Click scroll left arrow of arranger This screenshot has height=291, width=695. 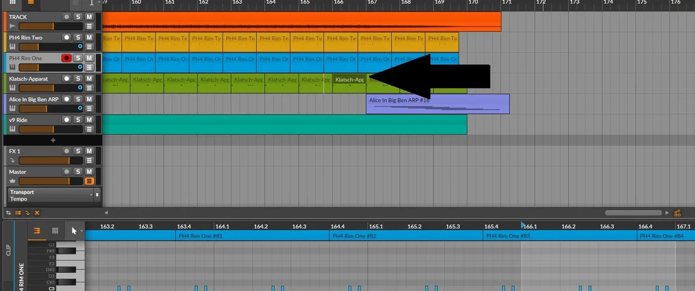106,213
